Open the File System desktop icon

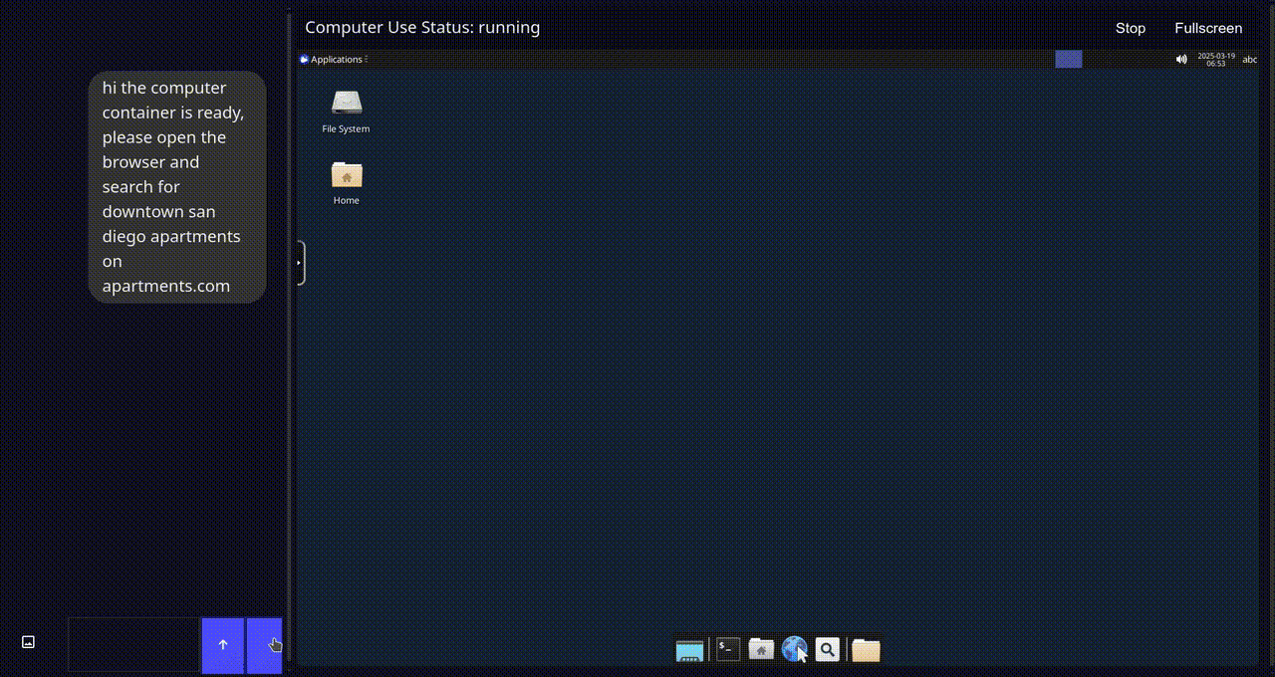(x=346, y=111)
